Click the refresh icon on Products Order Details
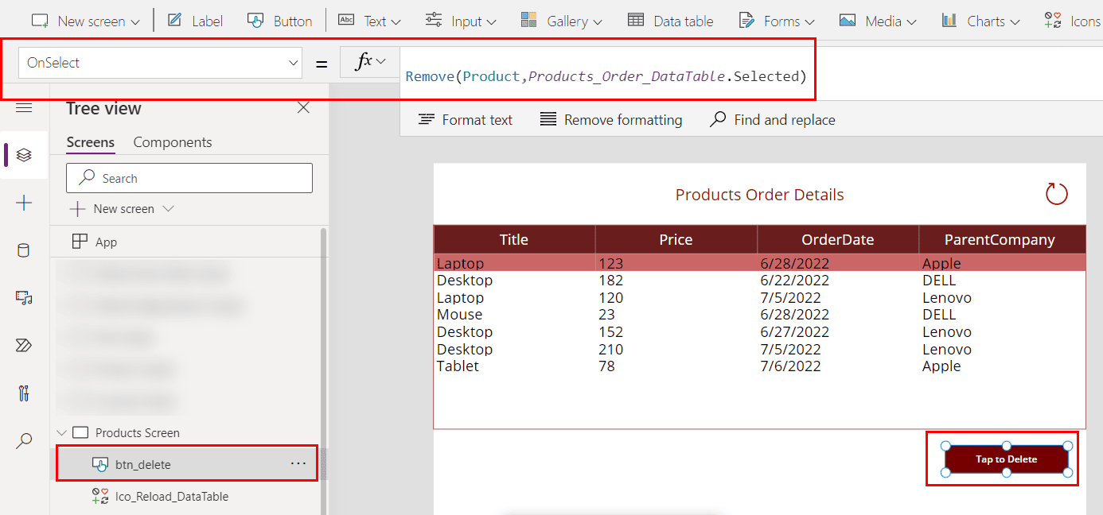Viewport: 1103px width, 515px height. (1056, 193)
